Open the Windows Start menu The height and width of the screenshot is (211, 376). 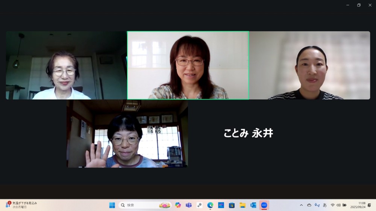tap(112, 205)
